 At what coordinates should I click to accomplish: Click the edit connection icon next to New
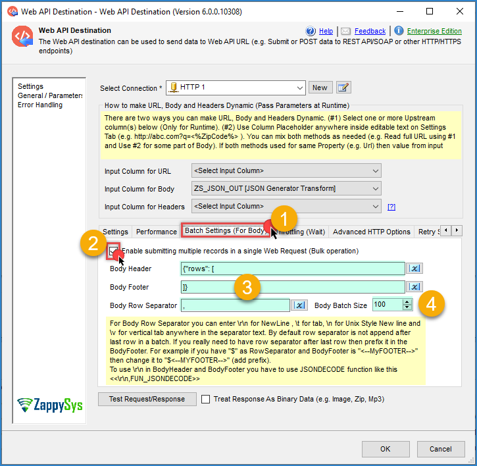coord(343,88)
